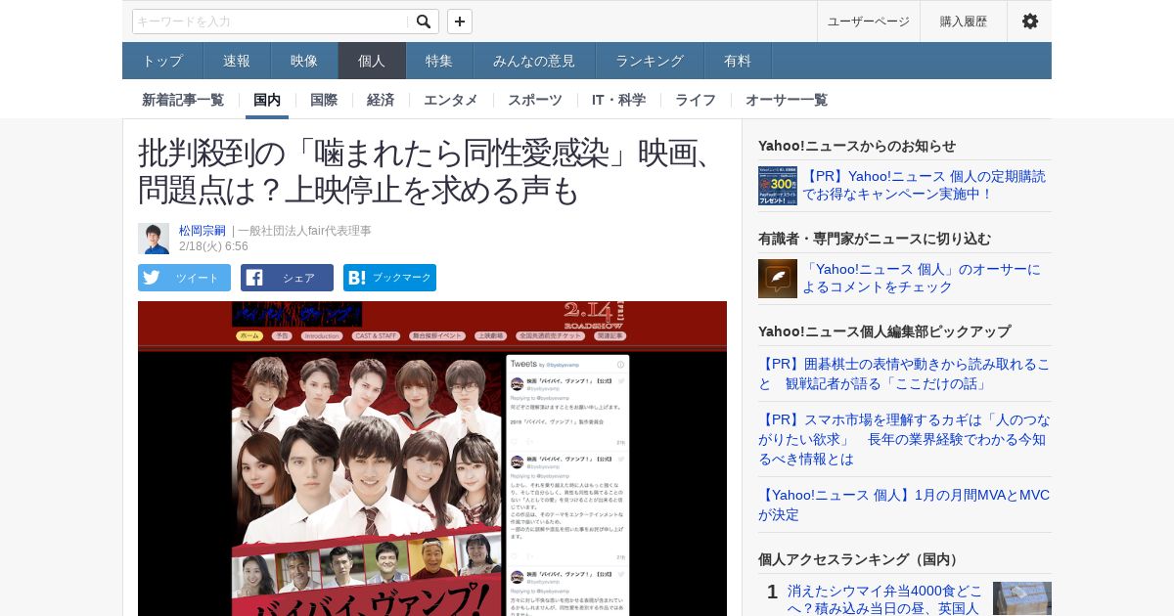Image resolution: width=1174 pixels, height=616 pixels.
Task: Select ライフ category sub-tab
Action: point(696,100)
